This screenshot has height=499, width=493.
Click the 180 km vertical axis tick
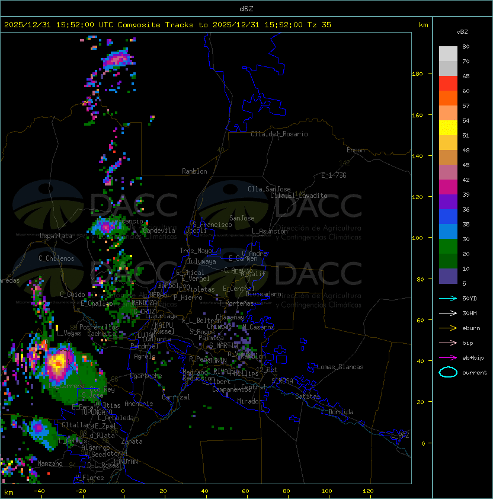pyautogui.click(x=417, y=73)
